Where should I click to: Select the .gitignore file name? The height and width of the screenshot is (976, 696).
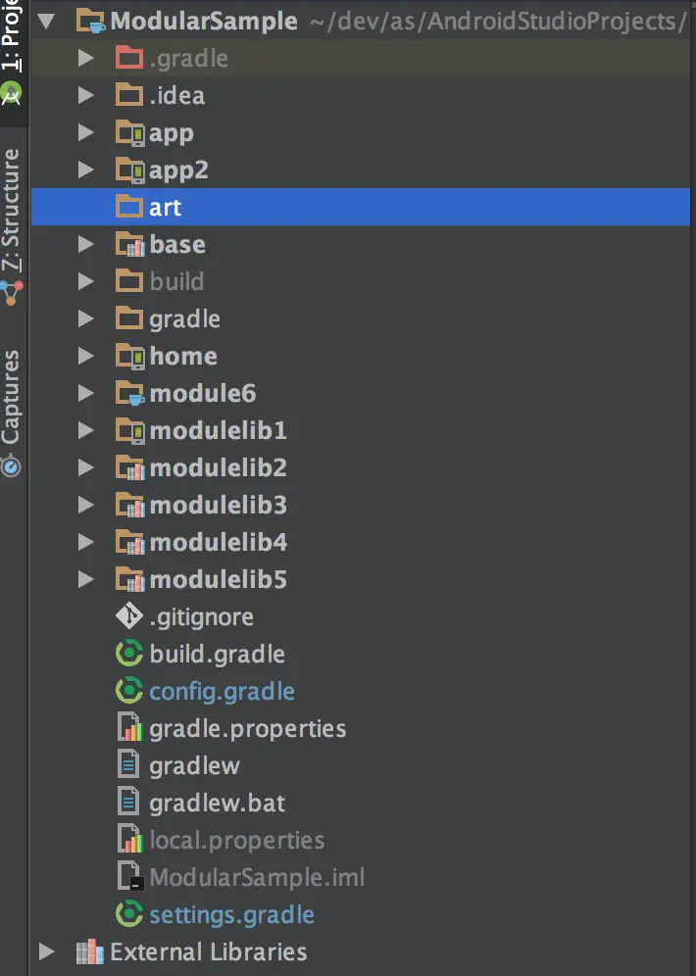click(x=201, y=616)
